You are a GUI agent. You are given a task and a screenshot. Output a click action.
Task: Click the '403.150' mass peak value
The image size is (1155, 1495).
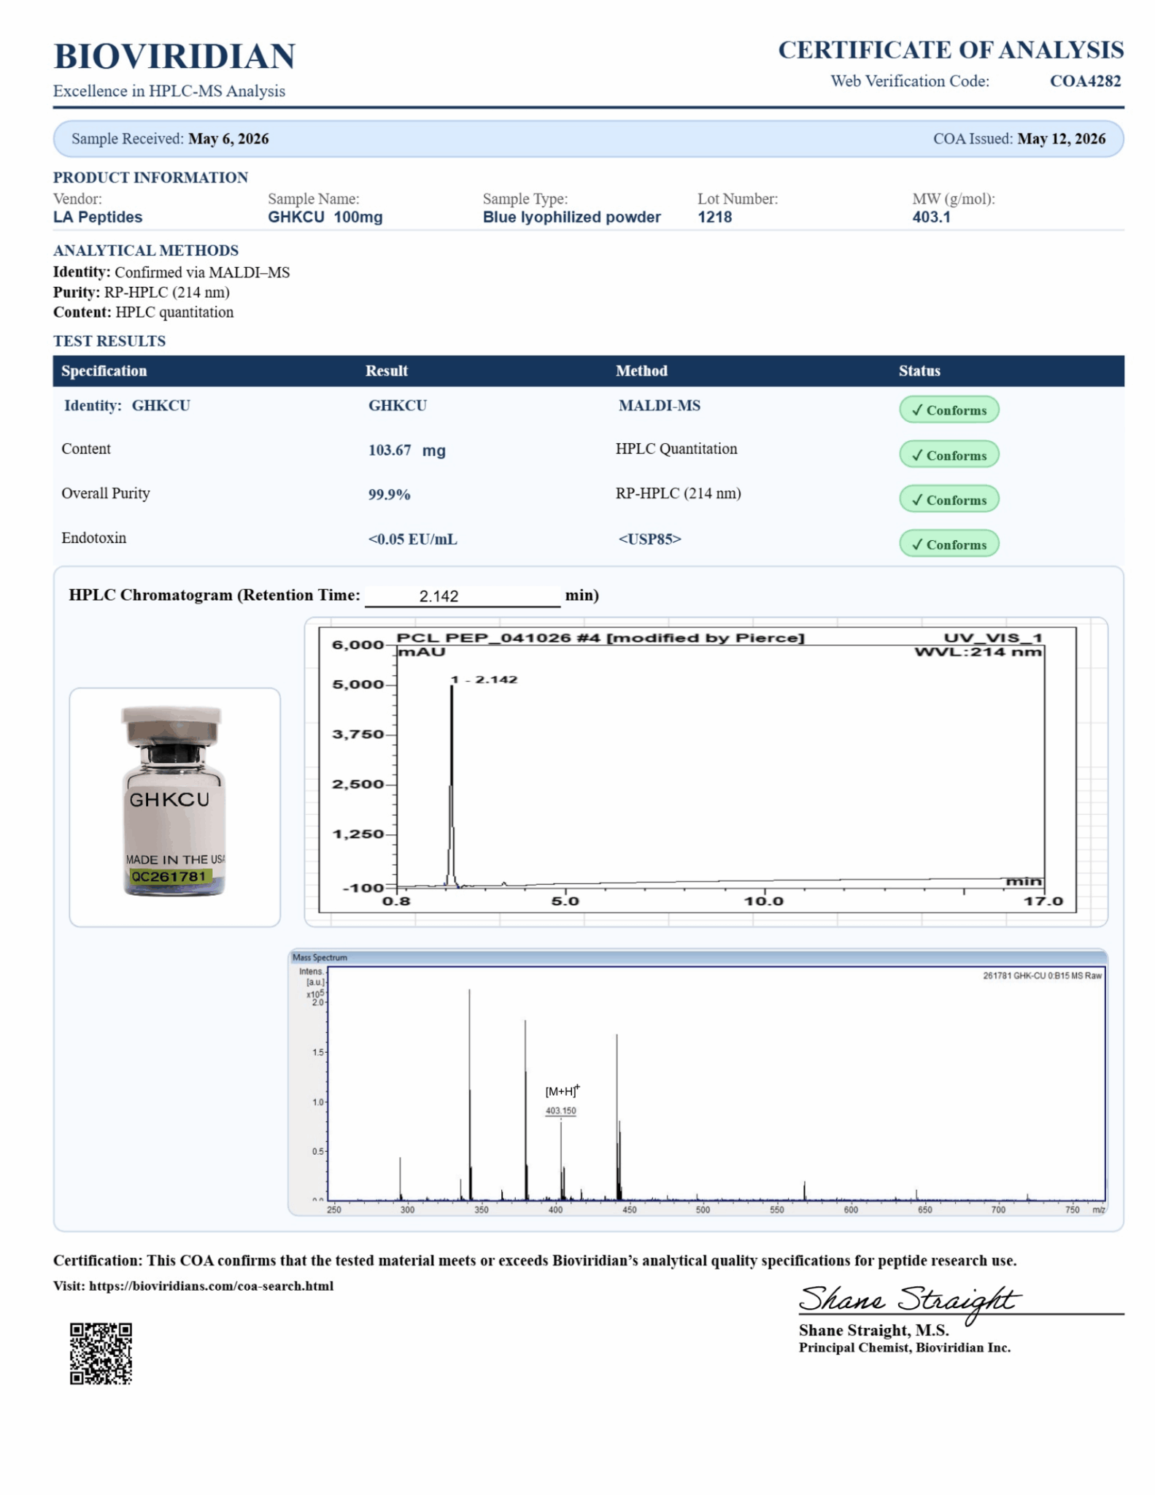[561, 1111]
